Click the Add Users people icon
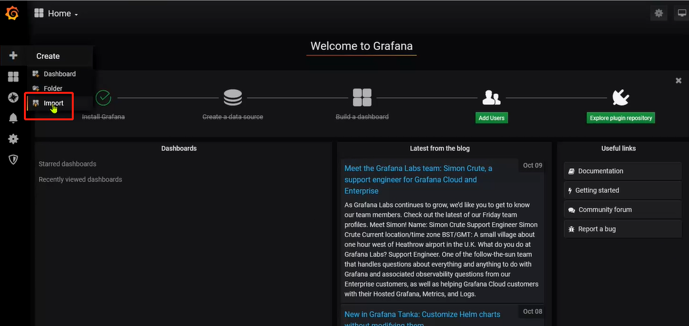689x326 pixels. tap(491, 98)
